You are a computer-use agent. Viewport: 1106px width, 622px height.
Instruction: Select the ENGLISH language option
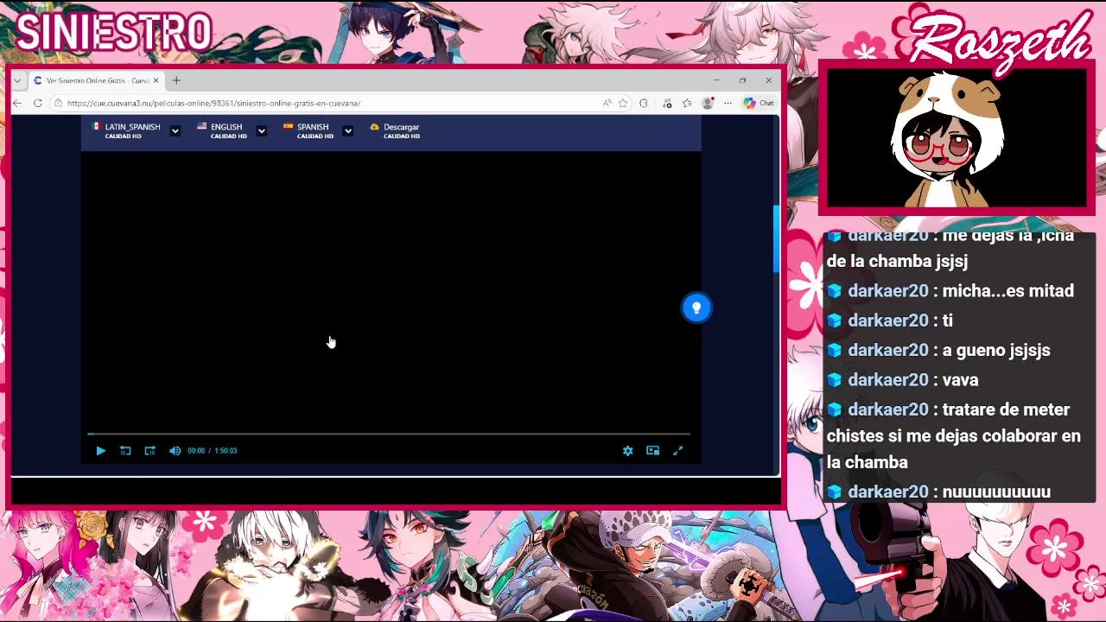pos(222,130)
